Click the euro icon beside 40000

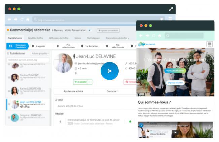click(x=126, y=68)
